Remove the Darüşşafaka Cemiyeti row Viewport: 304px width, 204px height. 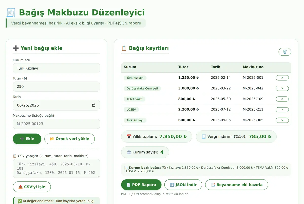282,88
